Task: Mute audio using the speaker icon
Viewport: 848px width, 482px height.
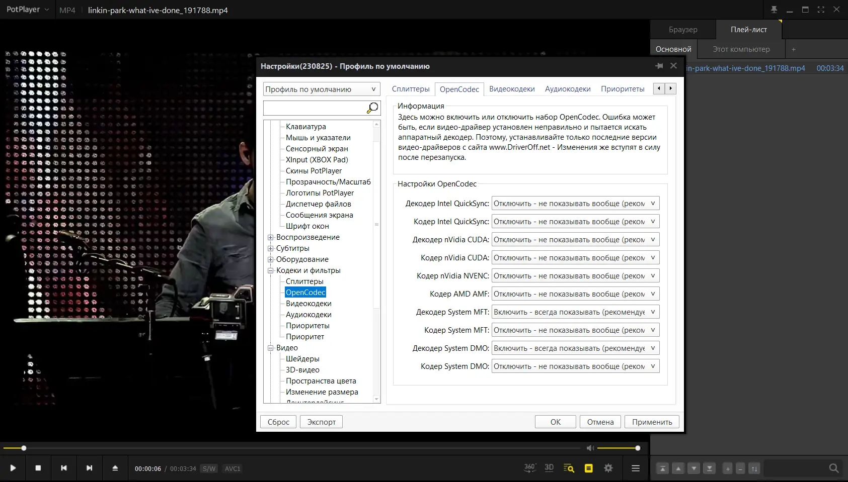Action: tap(590, 448)
